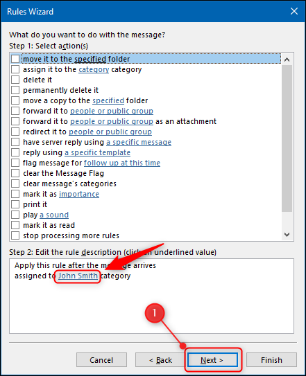Open the 'follow up at this time' link
306x376 pixels.
tap(122, 163)
